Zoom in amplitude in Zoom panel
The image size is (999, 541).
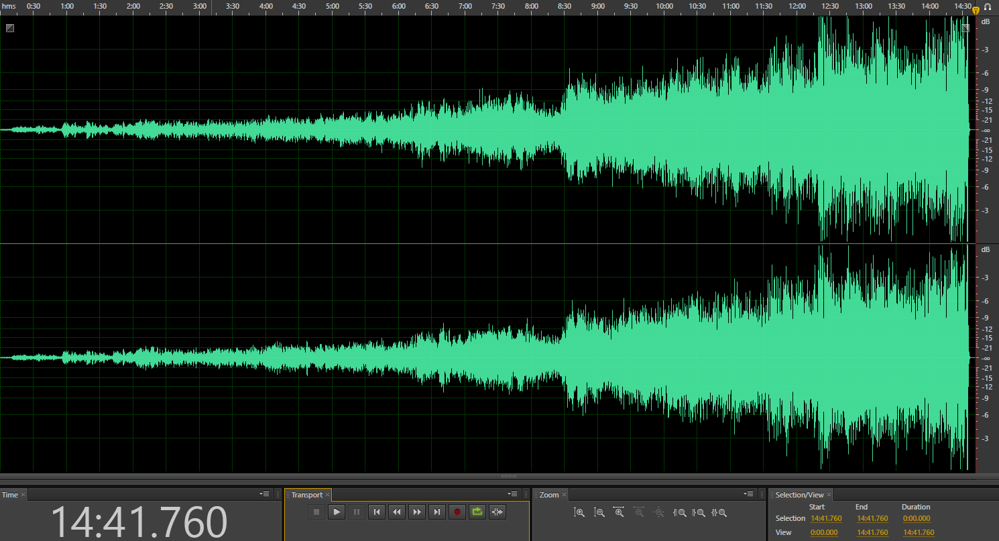580,512
